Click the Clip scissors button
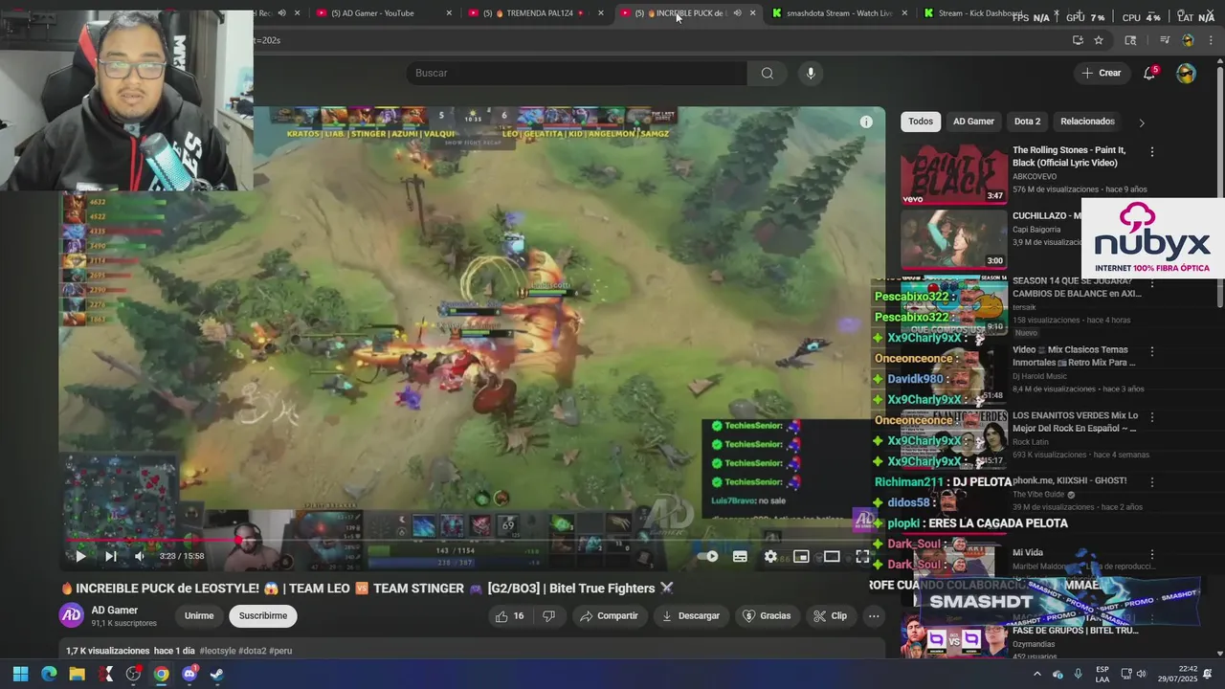The height and width of the screenshot is (689, 1225). [830, 616]
